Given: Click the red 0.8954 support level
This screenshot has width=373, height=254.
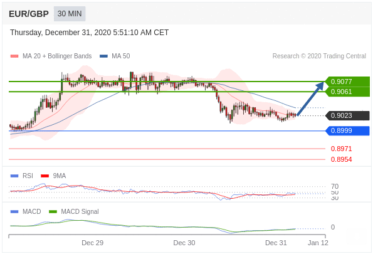Looking at the screenshot, I should click(x=341, y=159).
